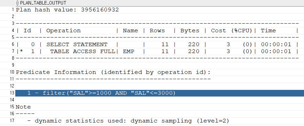Select the Note row
The width and height of the screenshot is (304, 126).
159,107
